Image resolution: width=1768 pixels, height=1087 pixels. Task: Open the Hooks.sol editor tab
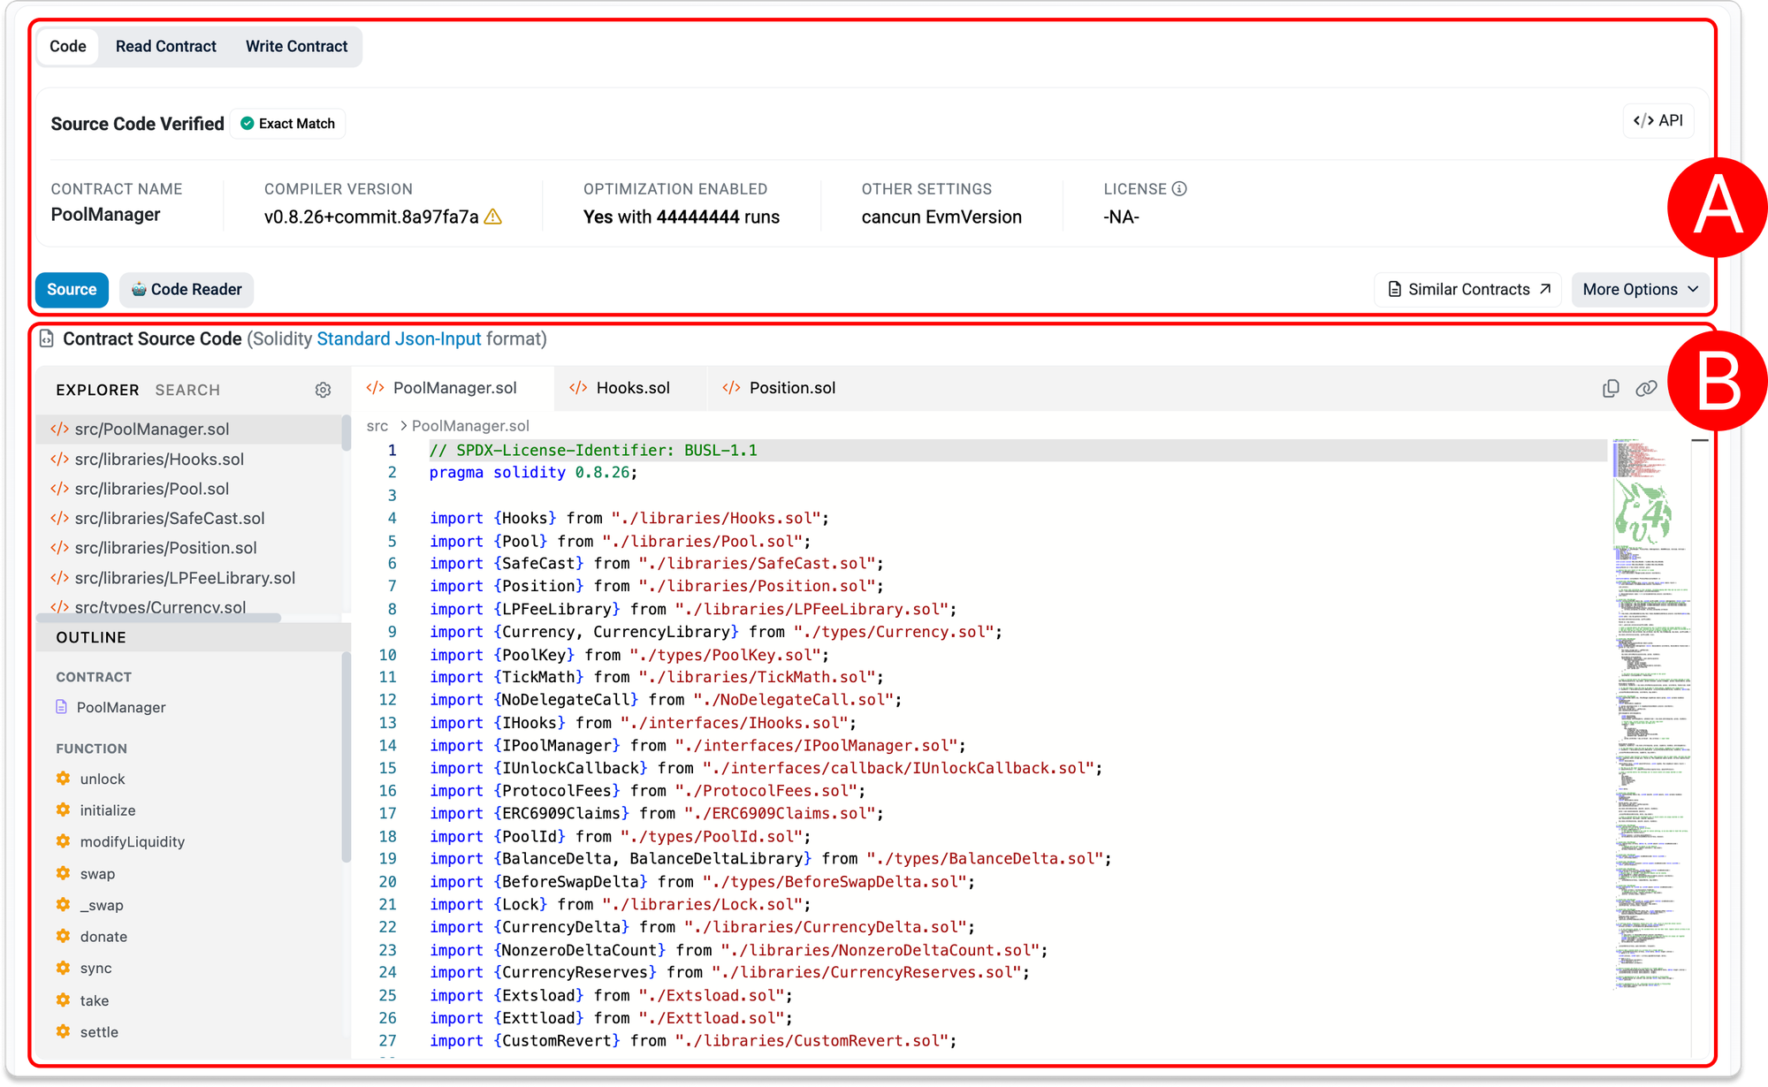(x=631, y=389)
